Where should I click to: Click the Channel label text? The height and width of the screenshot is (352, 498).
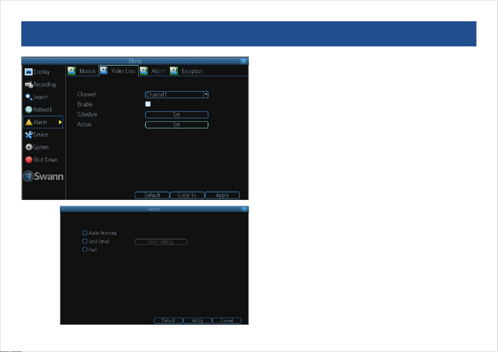pos(86,94)
